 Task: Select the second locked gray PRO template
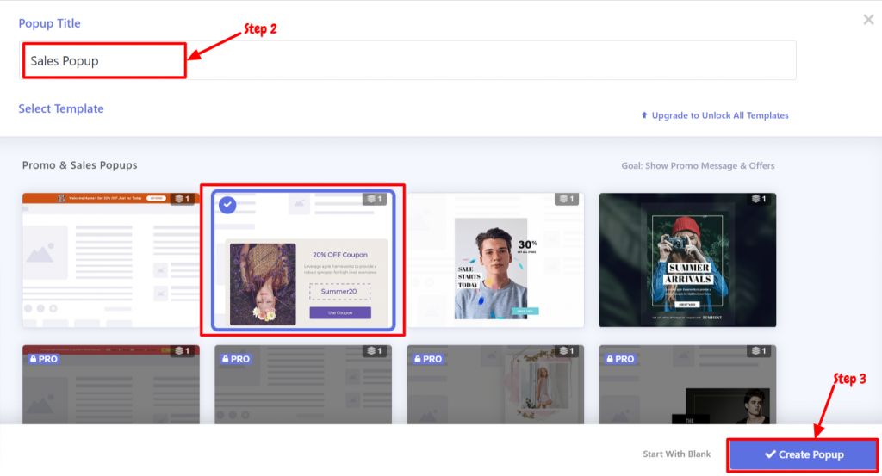pos(303,385)
